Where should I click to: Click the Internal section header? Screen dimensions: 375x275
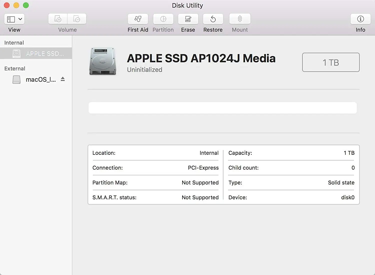coord(14,43)
